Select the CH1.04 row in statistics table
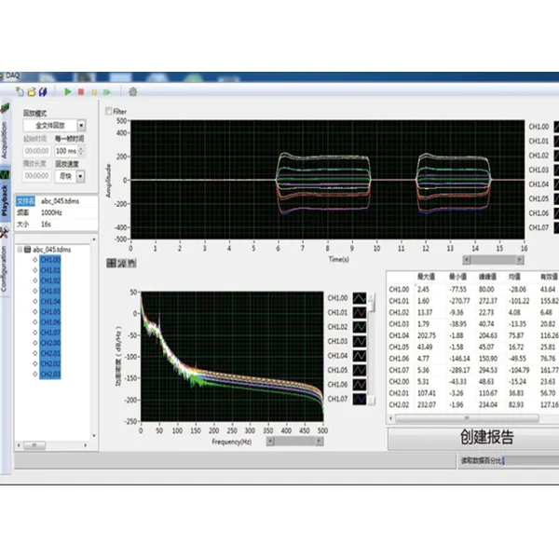The height and width of the screenshot is (559, 559). click(473, 335)
